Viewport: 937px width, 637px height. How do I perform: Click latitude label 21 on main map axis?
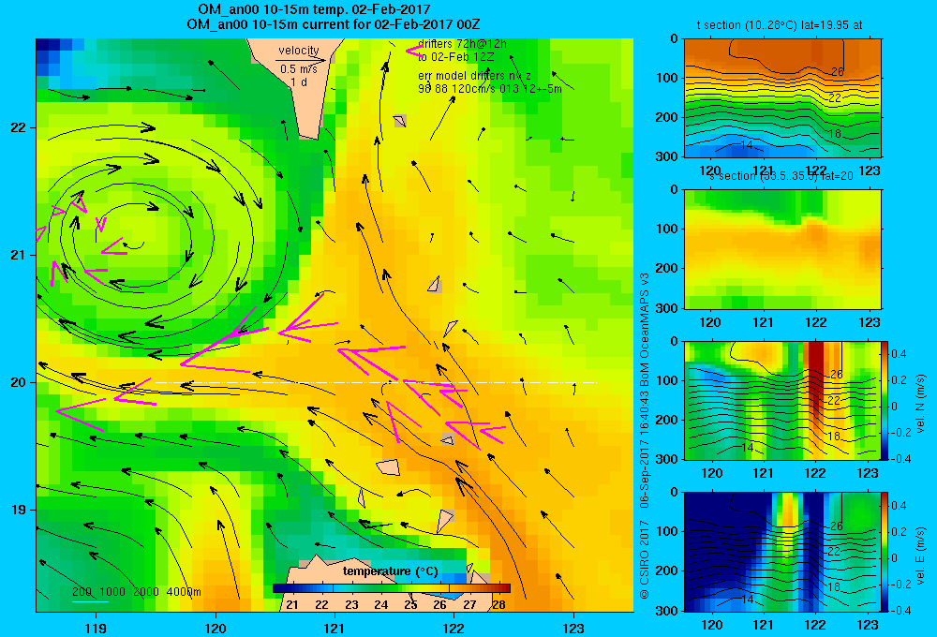18,255
